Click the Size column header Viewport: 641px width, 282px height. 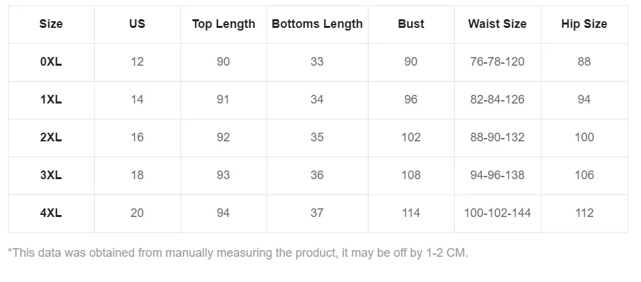coord(51,24)
